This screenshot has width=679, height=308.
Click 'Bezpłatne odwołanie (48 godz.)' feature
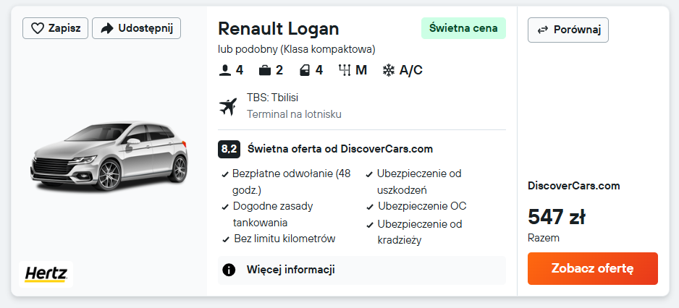pos(292,181)
